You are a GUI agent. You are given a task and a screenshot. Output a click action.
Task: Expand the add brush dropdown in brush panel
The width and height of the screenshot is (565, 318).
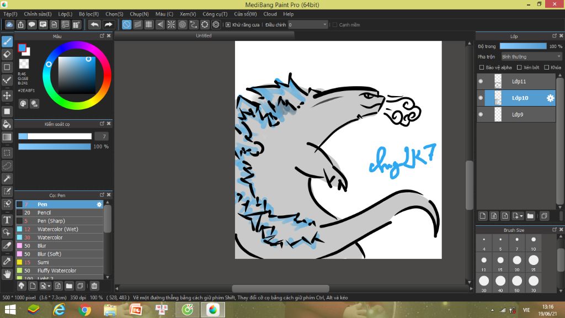tap(49, 287)
